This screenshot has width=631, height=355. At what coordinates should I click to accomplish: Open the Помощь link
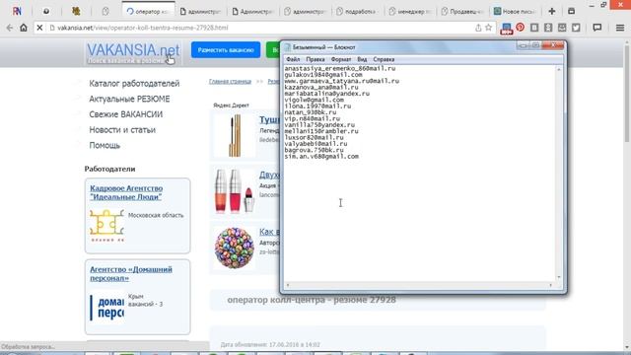pos(105,145)
